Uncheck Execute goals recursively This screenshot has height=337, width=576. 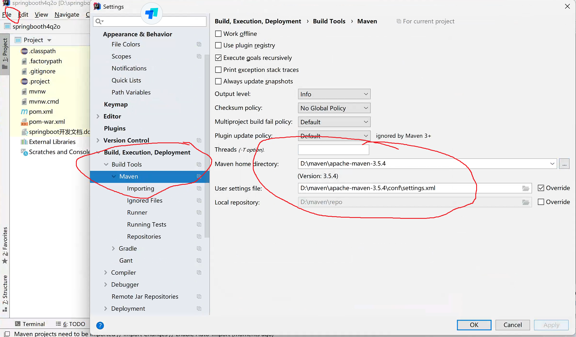[218, 58]
